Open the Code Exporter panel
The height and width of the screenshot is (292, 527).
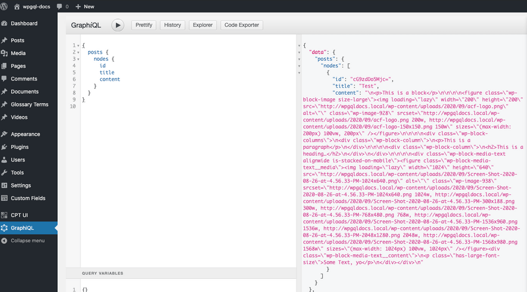click(242, 25)
